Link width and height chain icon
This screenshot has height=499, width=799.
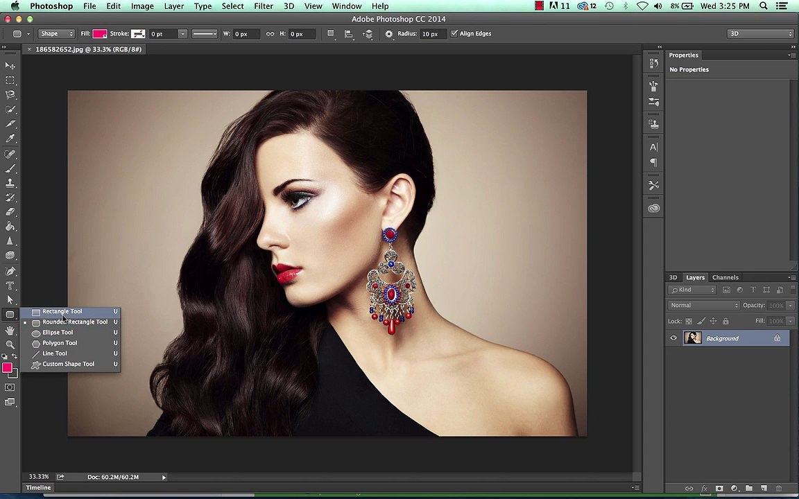270,34
